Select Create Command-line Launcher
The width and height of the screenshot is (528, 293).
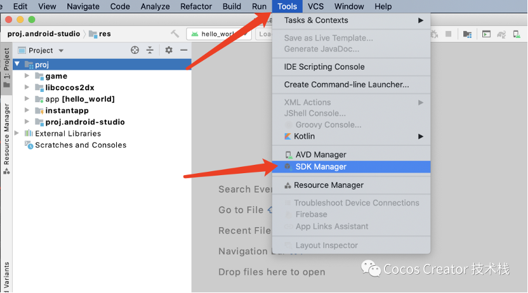coord(346,84)
